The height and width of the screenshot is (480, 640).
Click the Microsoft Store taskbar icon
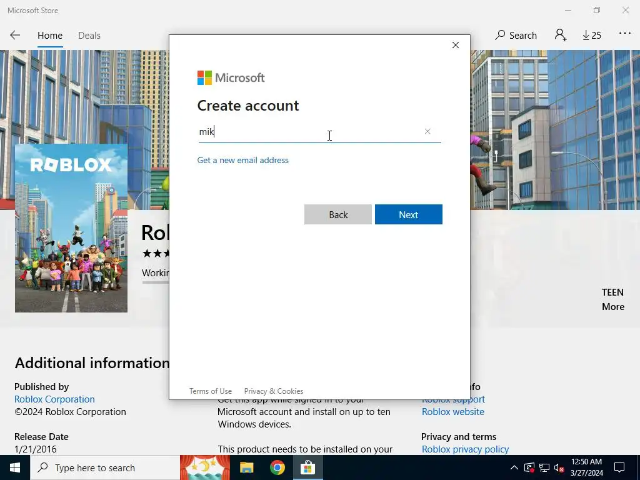tap(307, 467)
